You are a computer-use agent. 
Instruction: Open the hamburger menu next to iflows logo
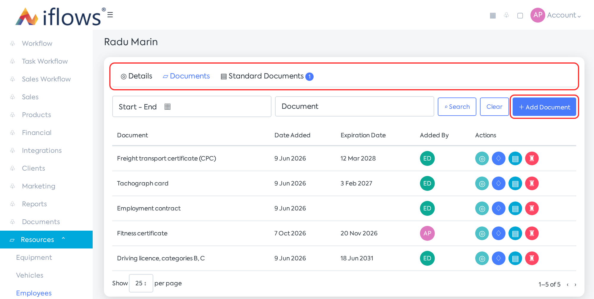pyautogui.click(x=110, y=15)
